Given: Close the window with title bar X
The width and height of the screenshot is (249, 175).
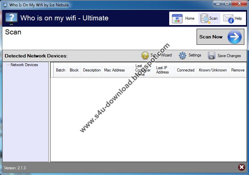Looking at the screenshot, I should click(x=239, y=4).
